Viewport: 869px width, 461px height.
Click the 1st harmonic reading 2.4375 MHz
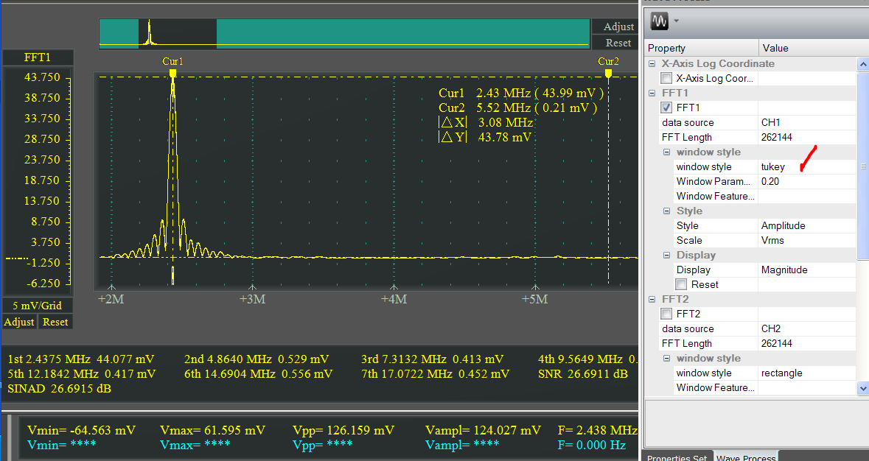click(81, 359)
